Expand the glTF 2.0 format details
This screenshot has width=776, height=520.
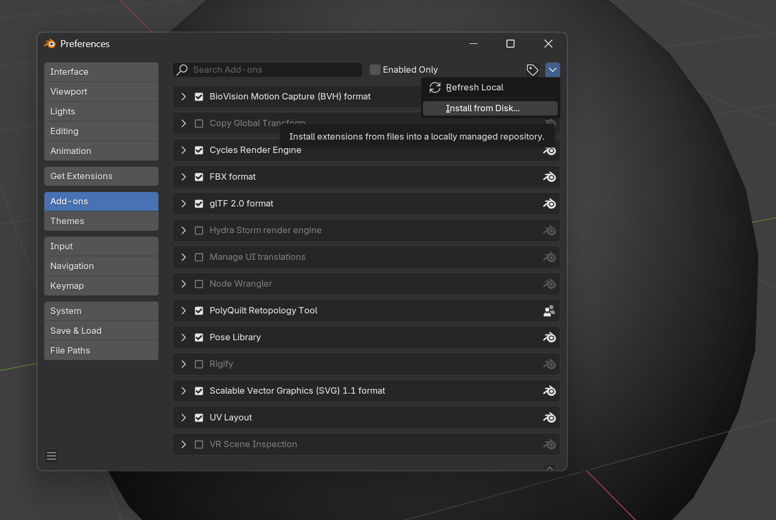(x=183, y=203)
